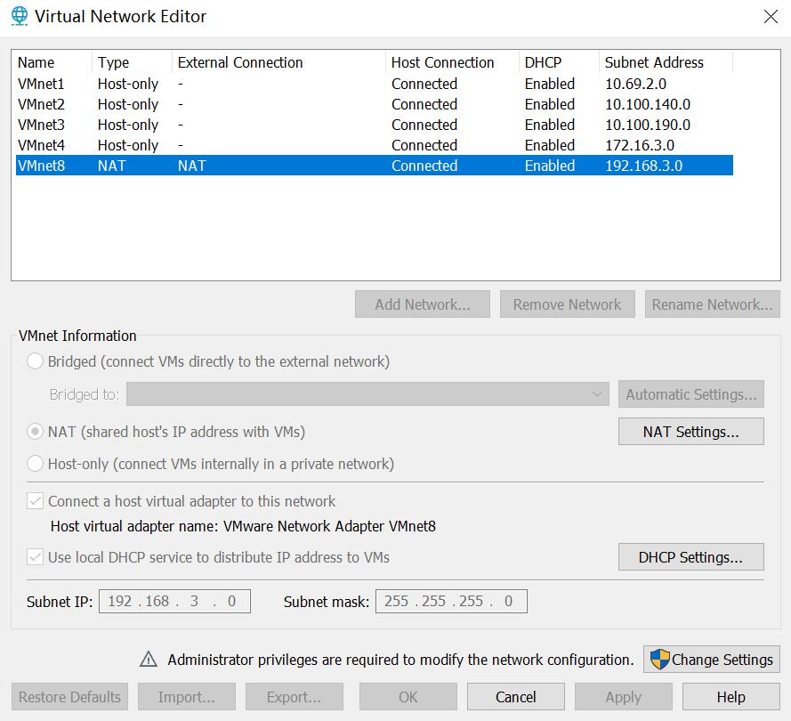Toggle Connect a host virtual adapter checkbox
791x721 pixels.
[35, 501]
